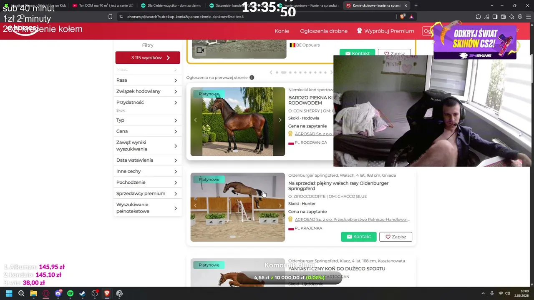Open OBS Studio from the taskbar

coord(95,293)
